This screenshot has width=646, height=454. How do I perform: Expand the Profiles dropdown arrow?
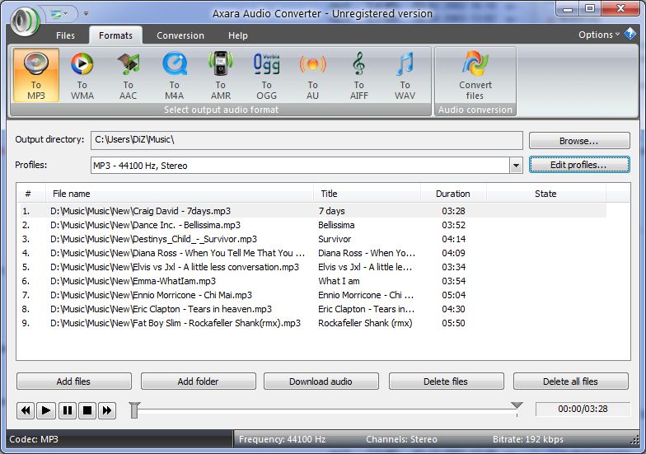click(516, 166)
